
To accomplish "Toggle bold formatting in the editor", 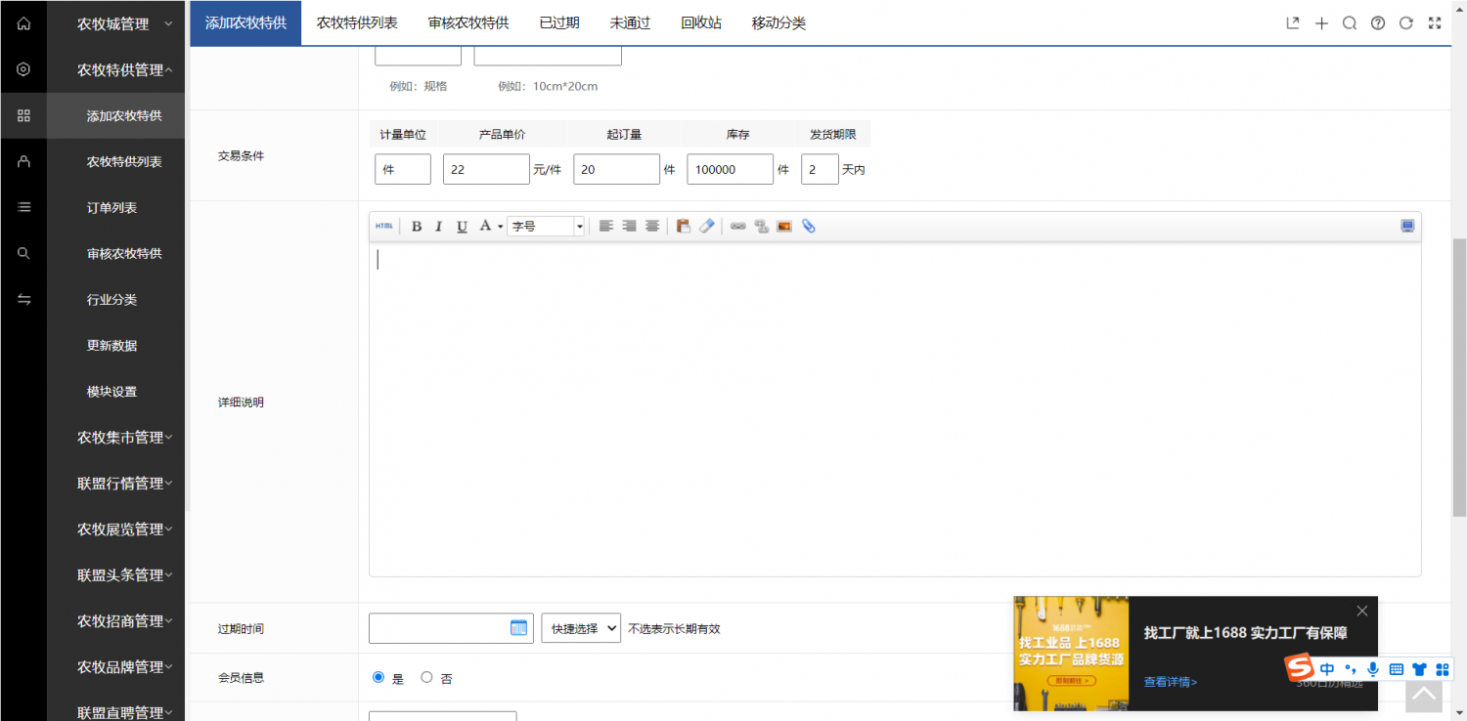I will (416, 227).
